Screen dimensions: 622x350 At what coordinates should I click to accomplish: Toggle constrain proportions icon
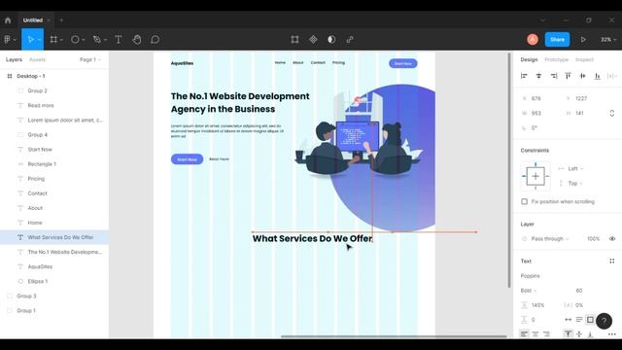pos(612,113)
